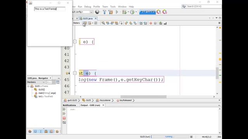Toggle the second Navigator filter button at the bottom
The width and height of the screenshot is (248, 139).
click(x=35, y=131)
